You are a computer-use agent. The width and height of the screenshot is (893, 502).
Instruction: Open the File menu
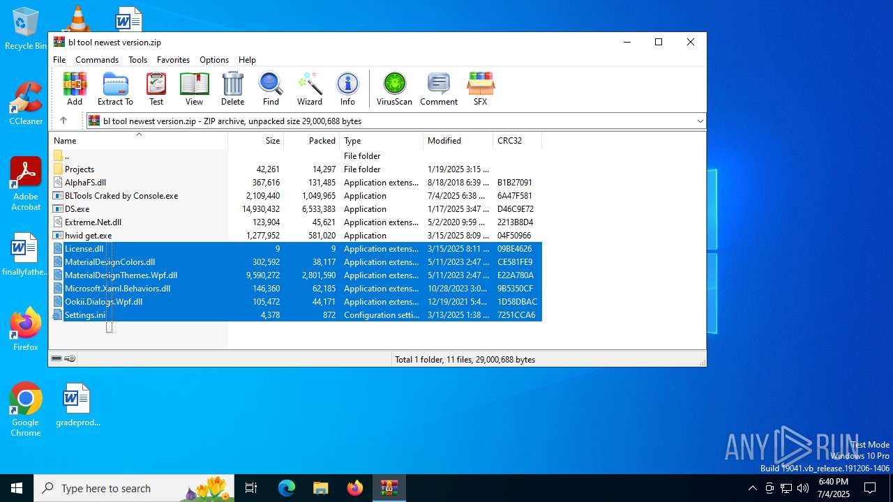pyautogui.click(x=59, y=60)
